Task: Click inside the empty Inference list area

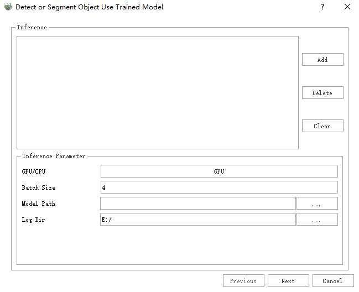Action: [158, 92]
